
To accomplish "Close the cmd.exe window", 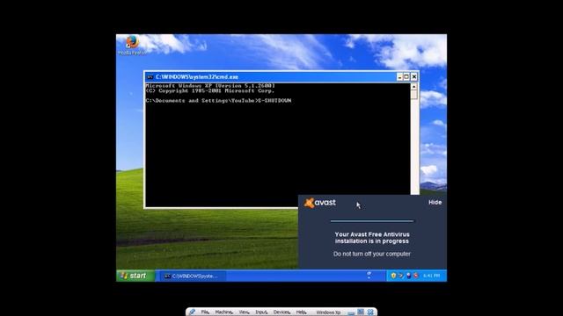I will [414, 77].
